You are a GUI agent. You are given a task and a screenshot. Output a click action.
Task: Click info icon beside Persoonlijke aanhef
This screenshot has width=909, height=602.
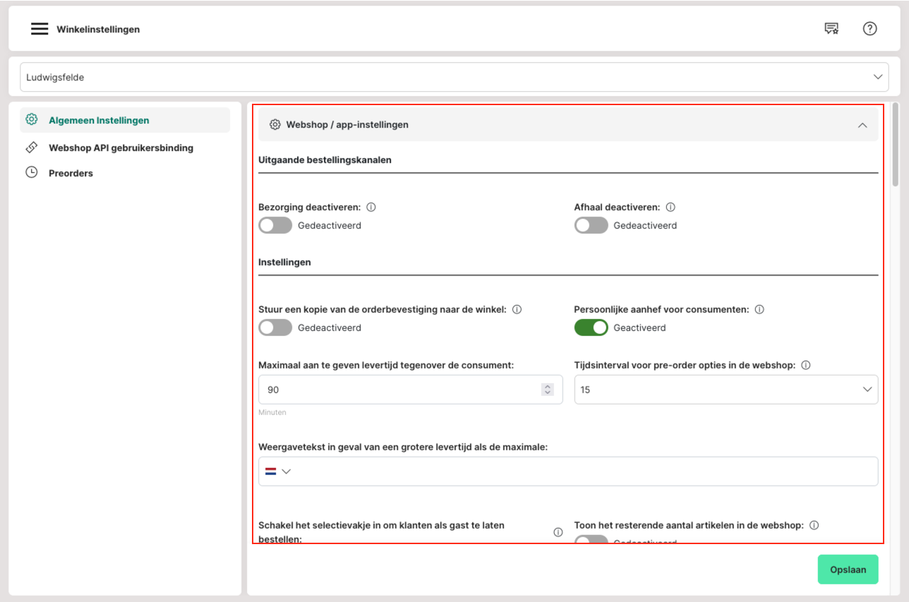759,309
